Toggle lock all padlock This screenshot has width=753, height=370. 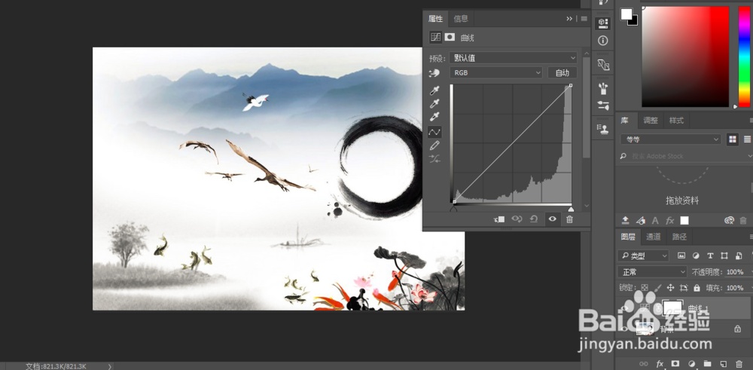coord(697,288)
